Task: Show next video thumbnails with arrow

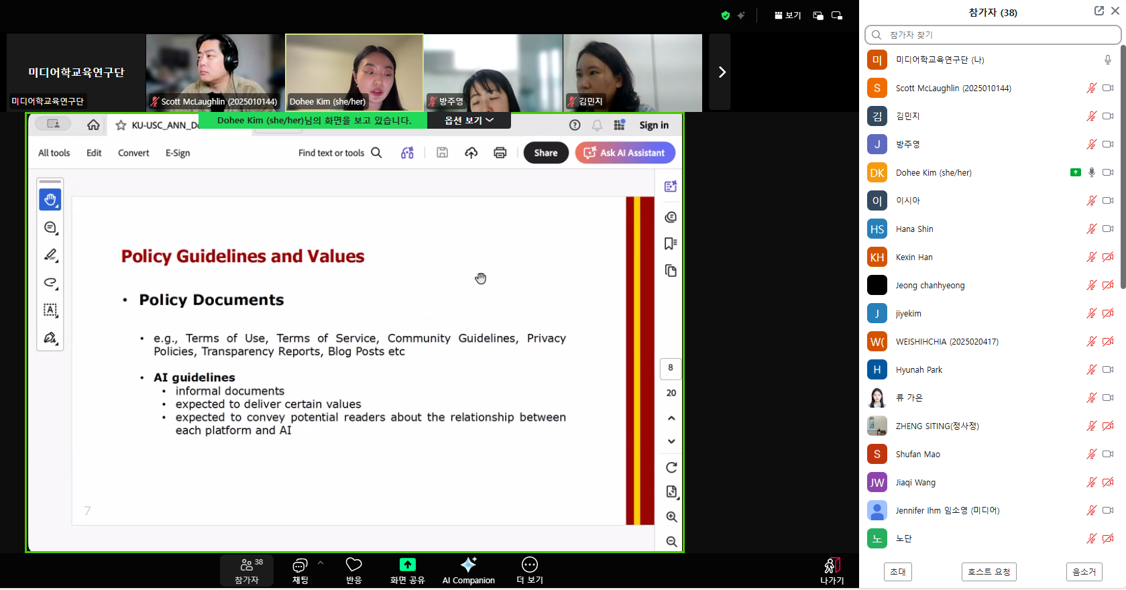Action: (721, 72)
